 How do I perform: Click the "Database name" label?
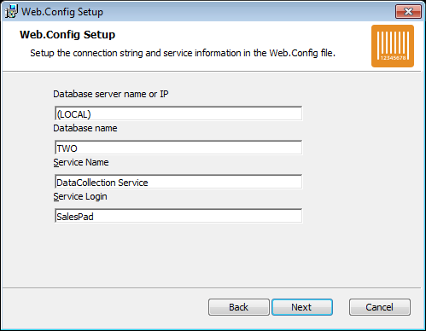click(85, 128)
